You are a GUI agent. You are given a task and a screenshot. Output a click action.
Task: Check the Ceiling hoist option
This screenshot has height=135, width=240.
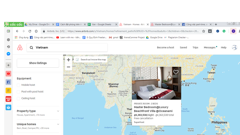(x=18, y=99)
